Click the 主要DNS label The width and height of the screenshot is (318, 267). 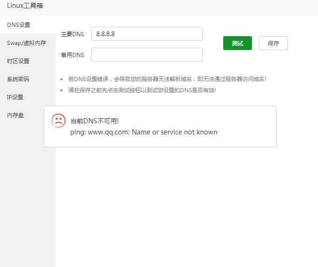73,34
